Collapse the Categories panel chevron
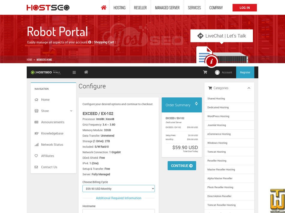The height and width of the screenshot is (213, 285). coord(248,88)
